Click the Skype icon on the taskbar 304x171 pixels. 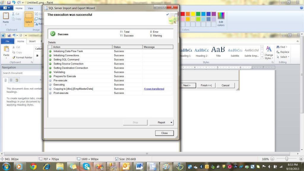(x=87, y=166)
